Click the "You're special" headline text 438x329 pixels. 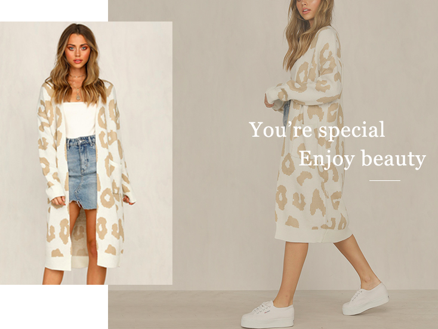pos(317,130)
